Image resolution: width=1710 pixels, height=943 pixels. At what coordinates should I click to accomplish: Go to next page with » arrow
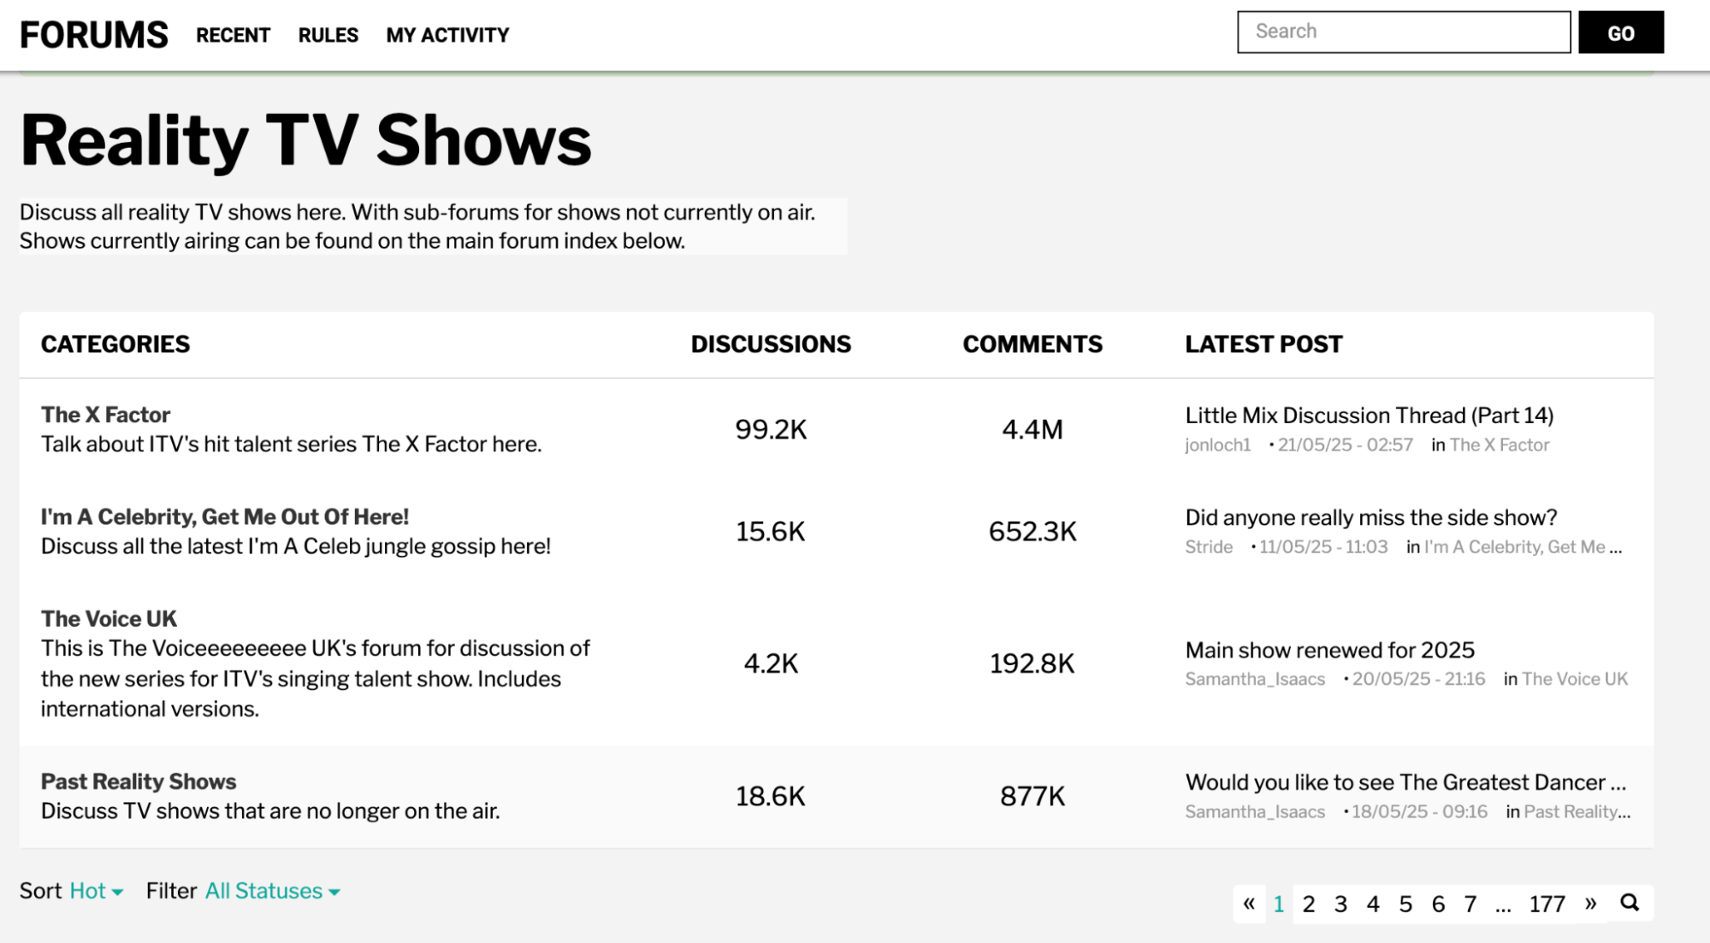coord(1590,904)
